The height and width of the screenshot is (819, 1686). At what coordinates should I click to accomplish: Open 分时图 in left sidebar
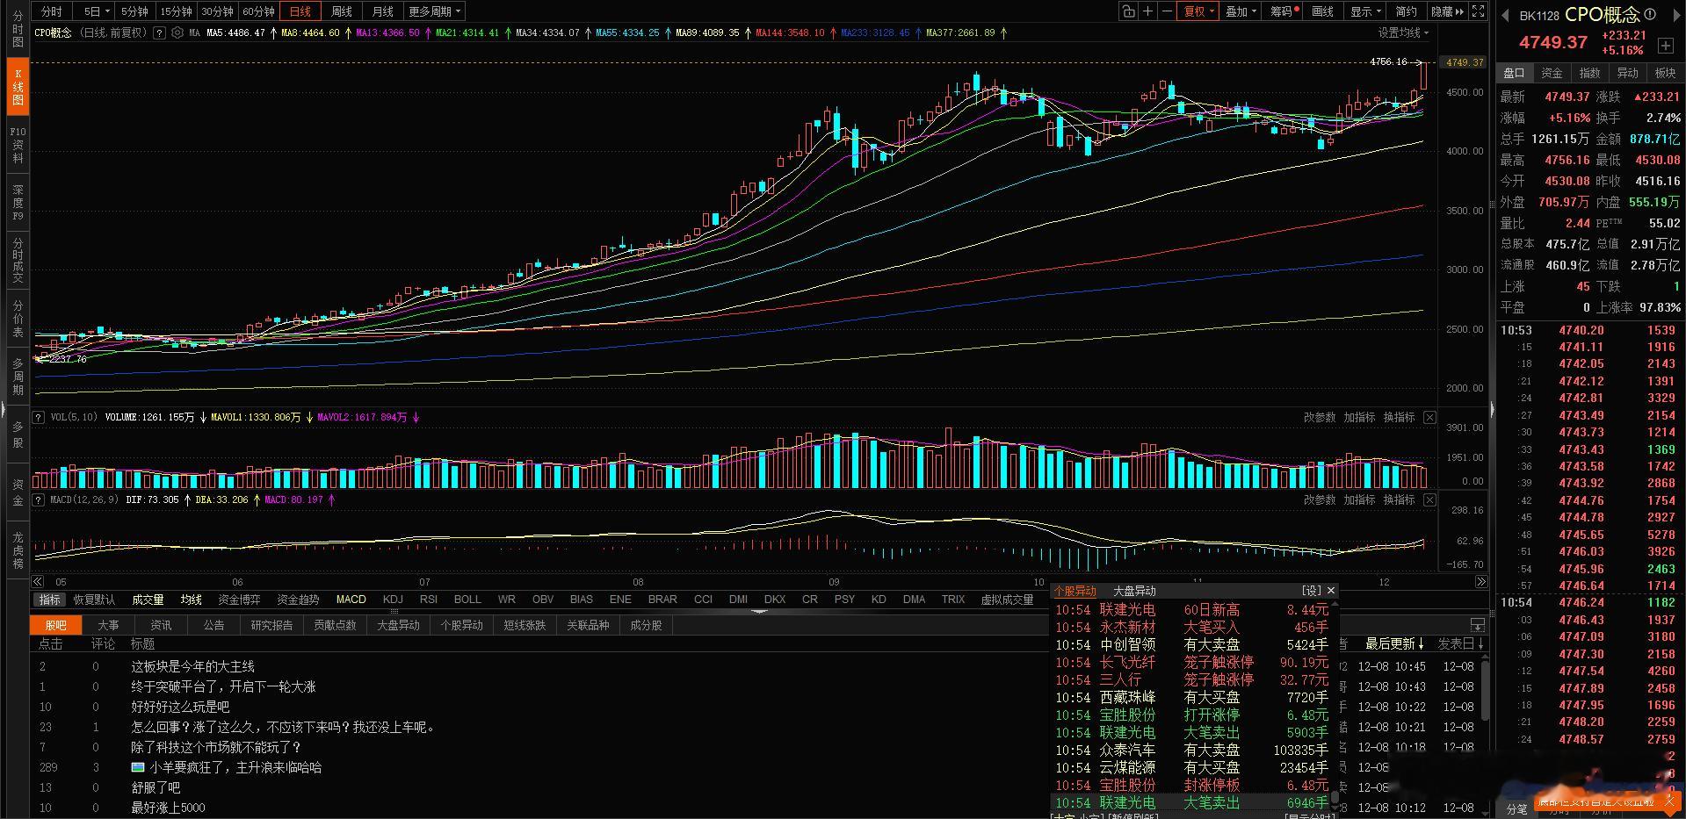tap(18, 29)
